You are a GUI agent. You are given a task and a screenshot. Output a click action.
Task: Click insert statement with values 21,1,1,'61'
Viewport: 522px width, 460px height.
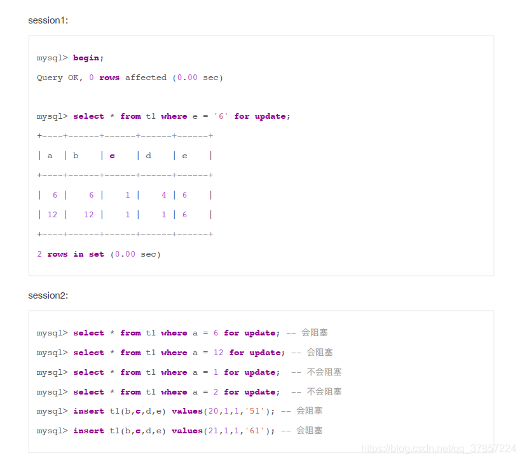[x=156, y=431]
